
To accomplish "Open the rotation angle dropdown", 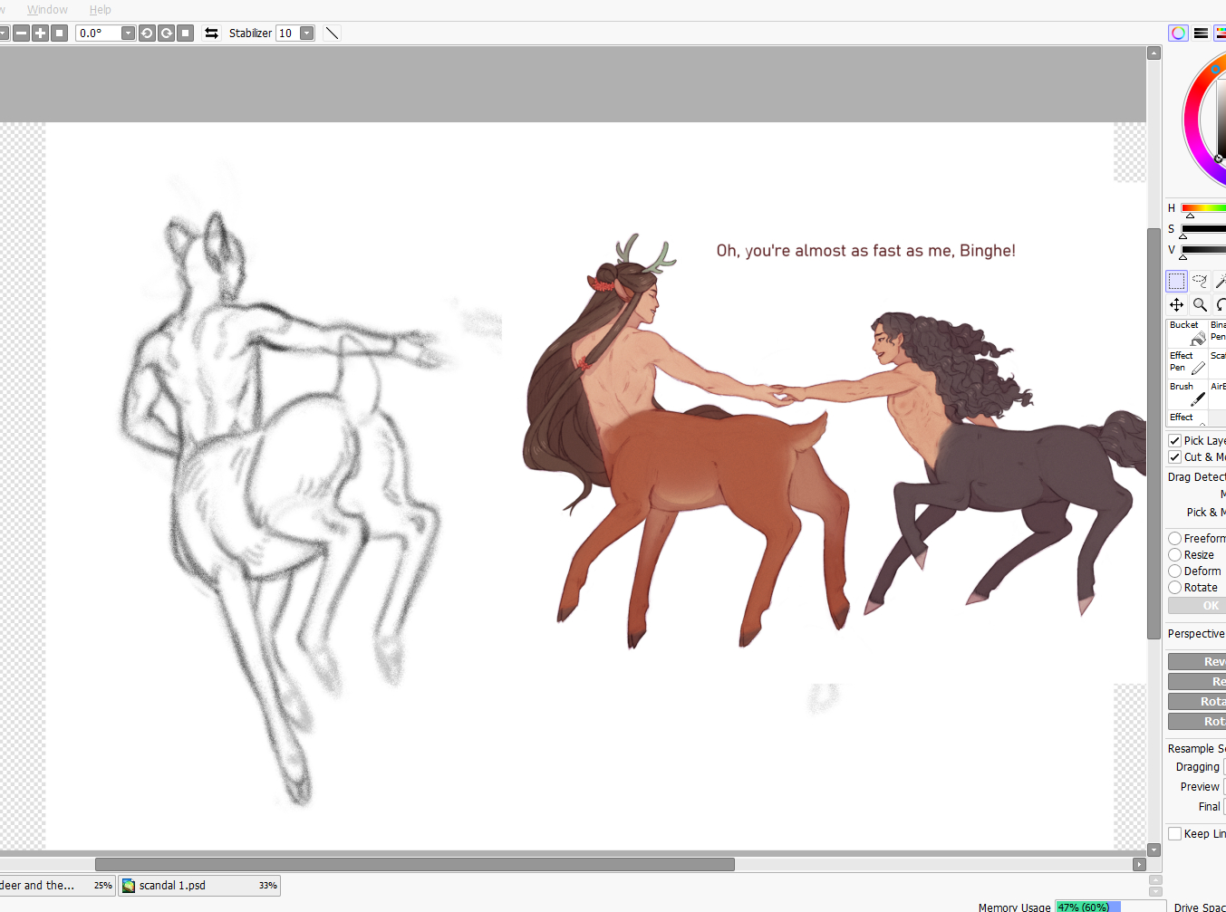I will [x=128, y=34].
